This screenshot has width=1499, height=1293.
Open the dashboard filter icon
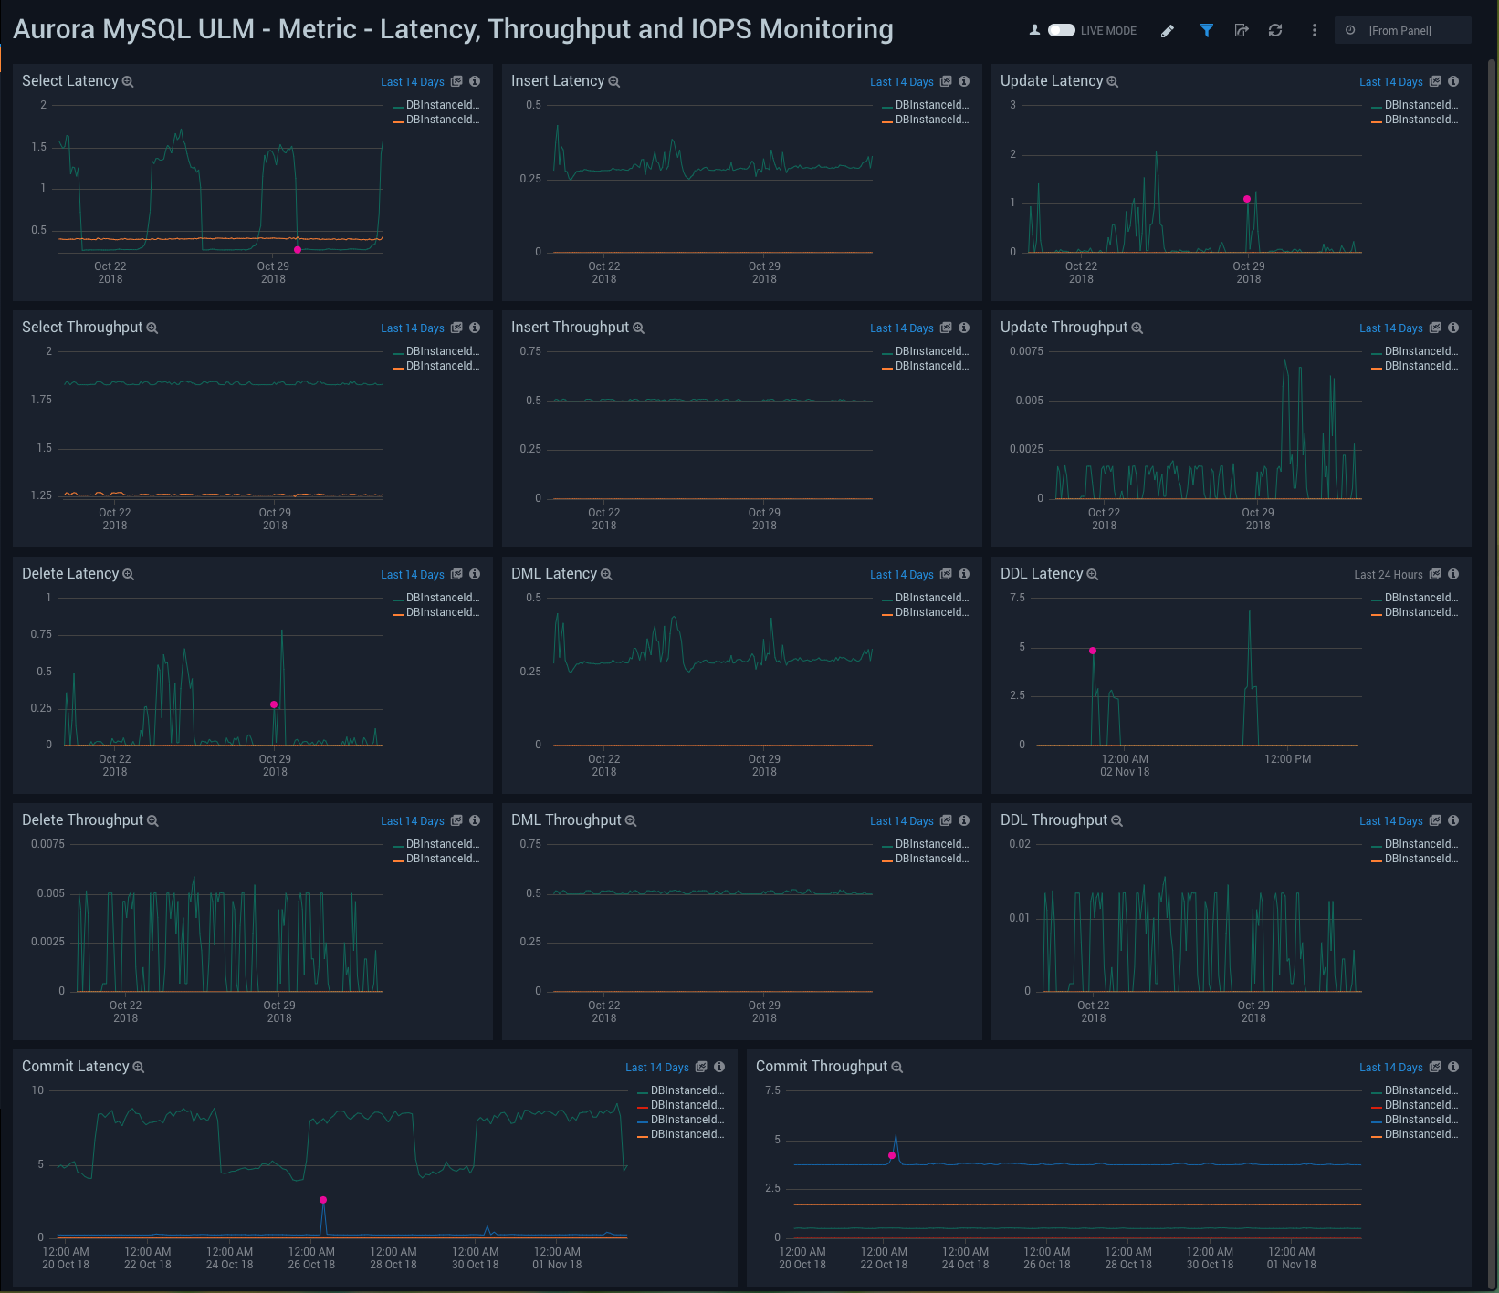1207,30
